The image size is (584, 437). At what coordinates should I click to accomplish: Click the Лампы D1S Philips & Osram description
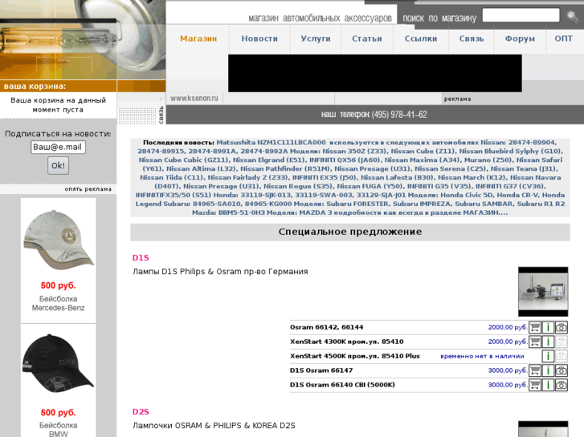point(220,272)
